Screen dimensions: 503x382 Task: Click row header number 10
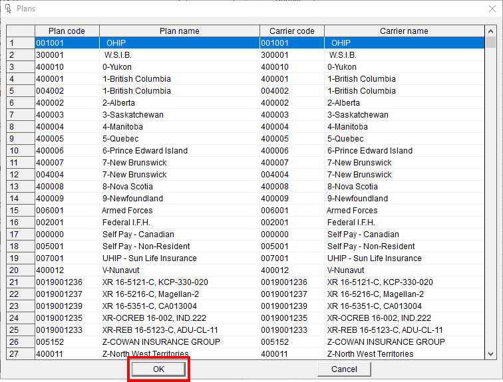point(21,151)
